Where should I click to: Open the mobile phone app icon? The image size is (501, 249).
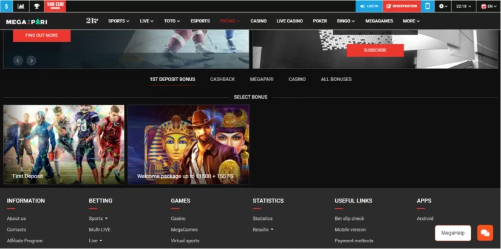[428, 6]
